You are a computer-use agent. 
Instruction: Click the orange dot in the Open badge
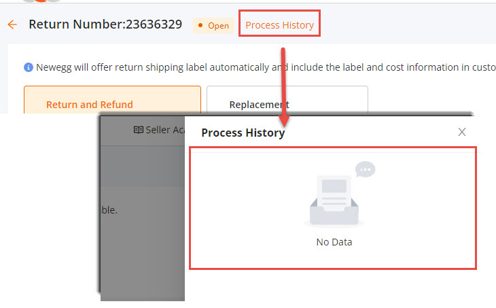tap(200, 25)
